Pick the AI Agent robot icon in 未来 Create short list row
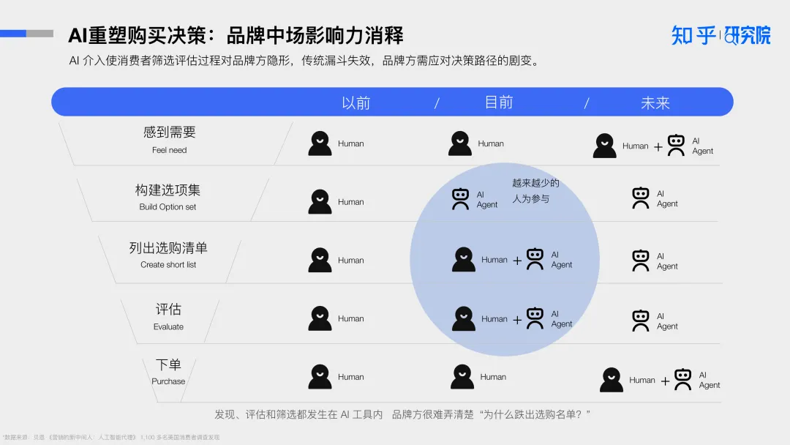 coord(641,261)
